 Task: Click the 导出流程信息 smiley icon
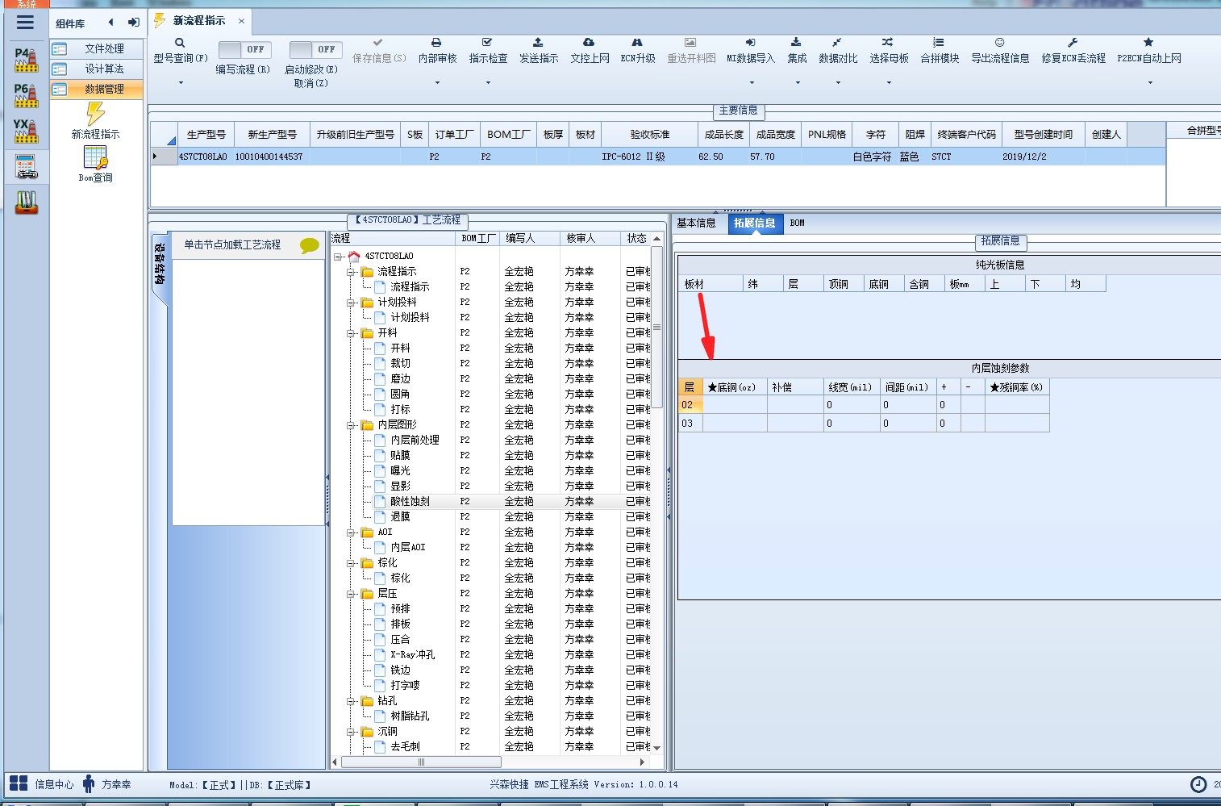point(999,42)
